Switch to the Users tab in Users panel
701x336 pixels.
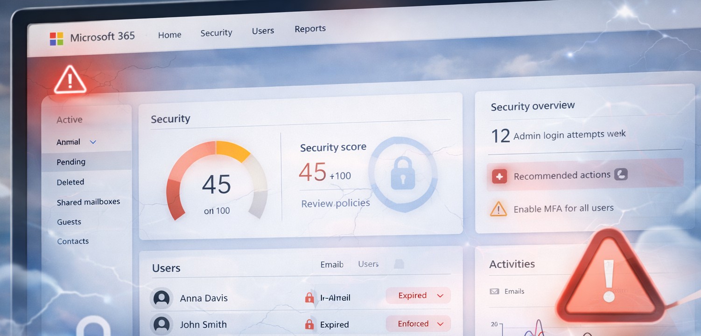368,264
